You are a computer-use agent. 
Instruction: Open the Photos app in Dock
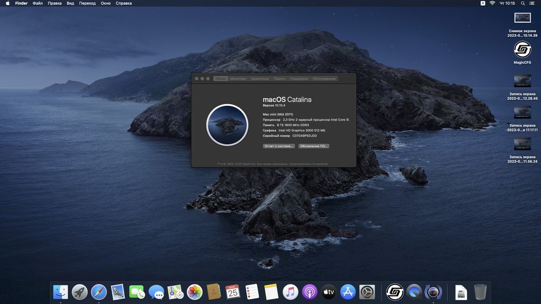point(194,292)
